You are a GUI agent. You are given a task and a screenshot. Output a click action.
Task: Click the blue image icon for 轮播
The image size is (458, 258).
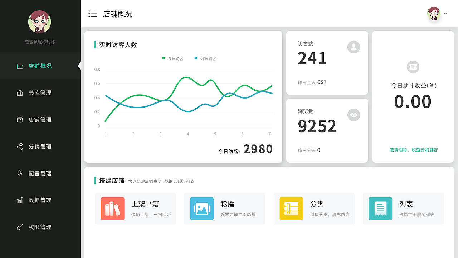[x=202, y=209]
